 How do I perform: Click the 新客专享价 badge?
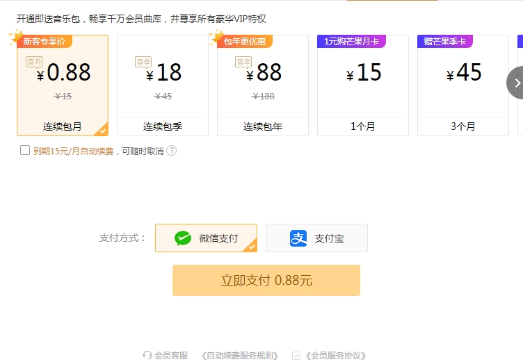coord(44,41)
